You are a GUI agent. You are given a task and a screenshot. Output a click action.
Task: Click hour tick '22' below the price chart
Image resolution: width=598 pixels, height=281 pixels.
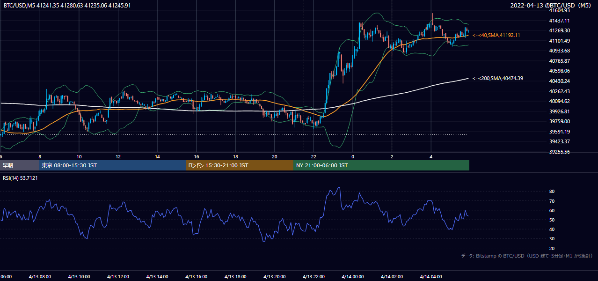(x=314, y=157)
